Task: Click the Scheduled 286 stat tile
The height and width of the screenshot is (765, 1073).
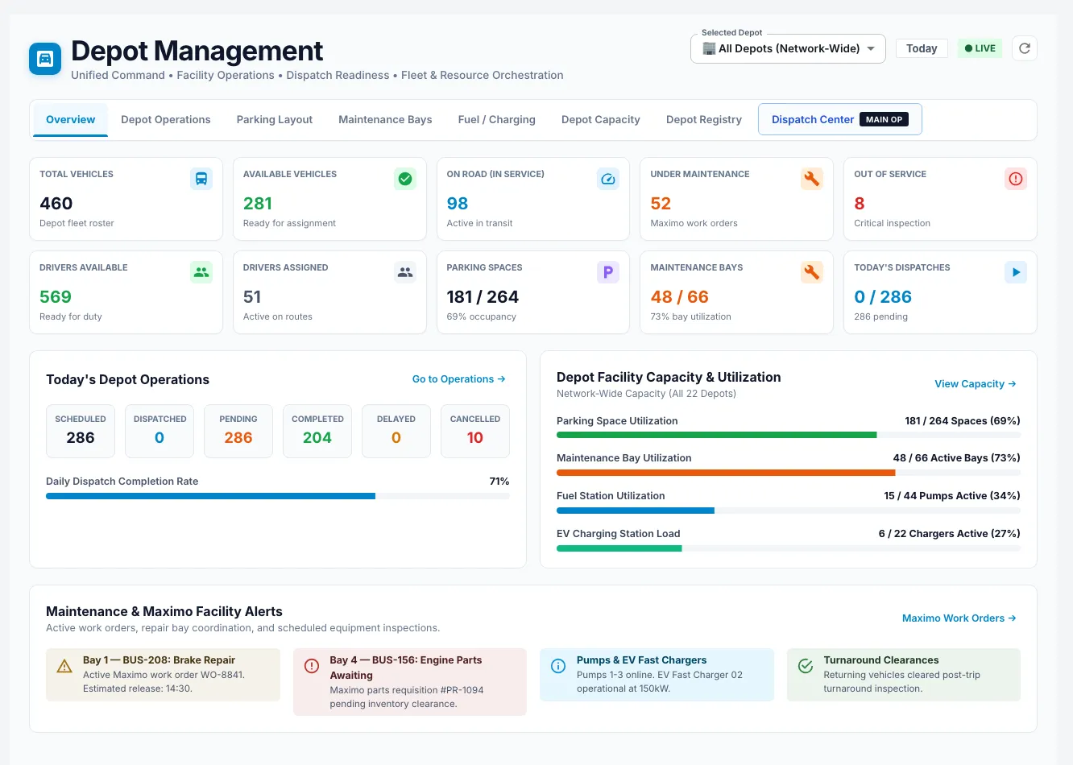Action: pos(81,431)
